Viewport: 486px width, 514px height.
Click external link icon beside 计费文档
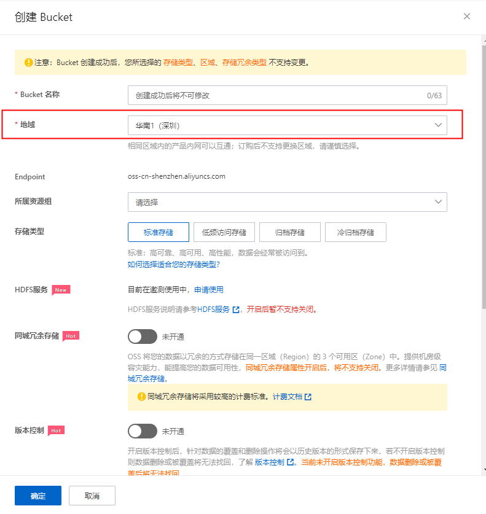coord(308,397)
